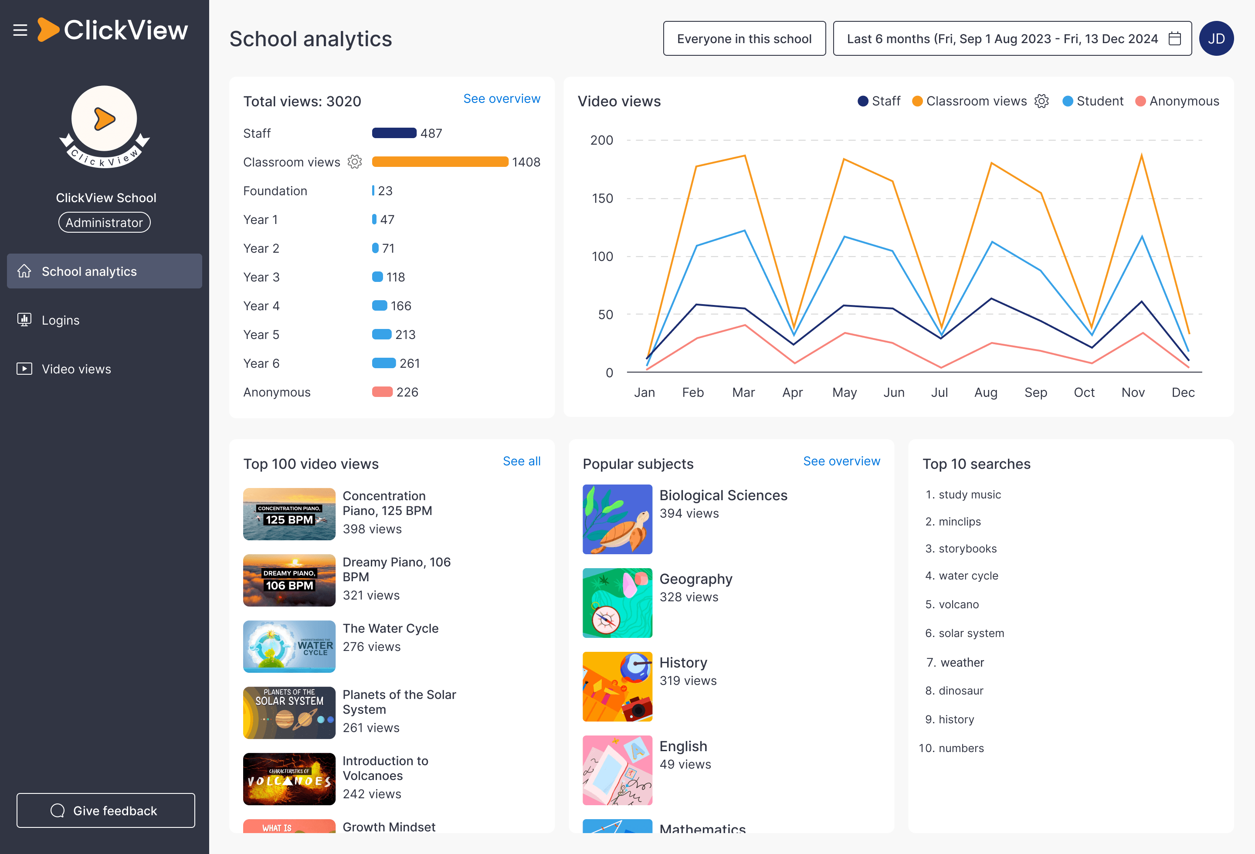The width and height of the screenshot is (1255, 854).
Task: Select Biological Sciences subject tile
Action: coord(617,519)
